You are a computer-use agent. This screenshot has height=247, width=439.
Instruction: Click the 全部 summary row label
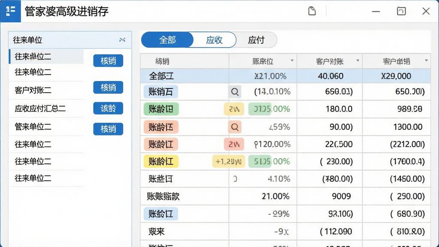pos(161,76)
